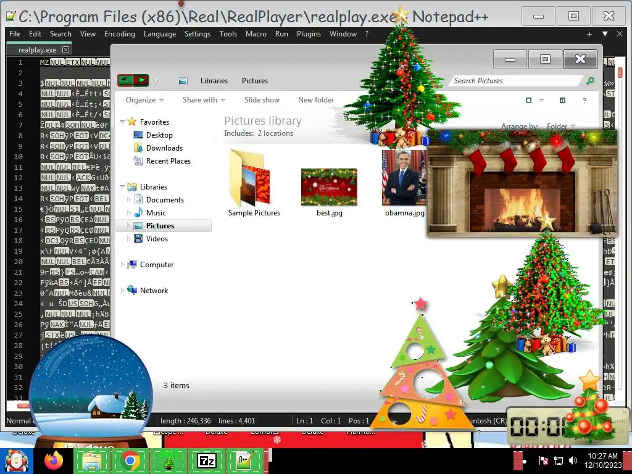Open the Arrange by Folder dropdown
This screenshot has width=632, height=474.
561,126
